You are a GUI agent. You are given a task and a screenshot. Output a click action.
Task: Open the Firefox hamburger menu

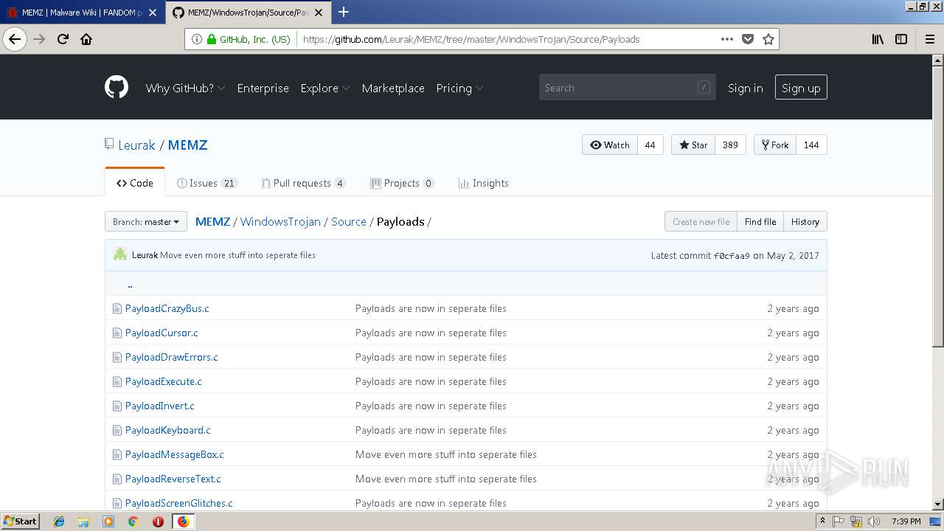pyautogui.click(x=930, y=39)
